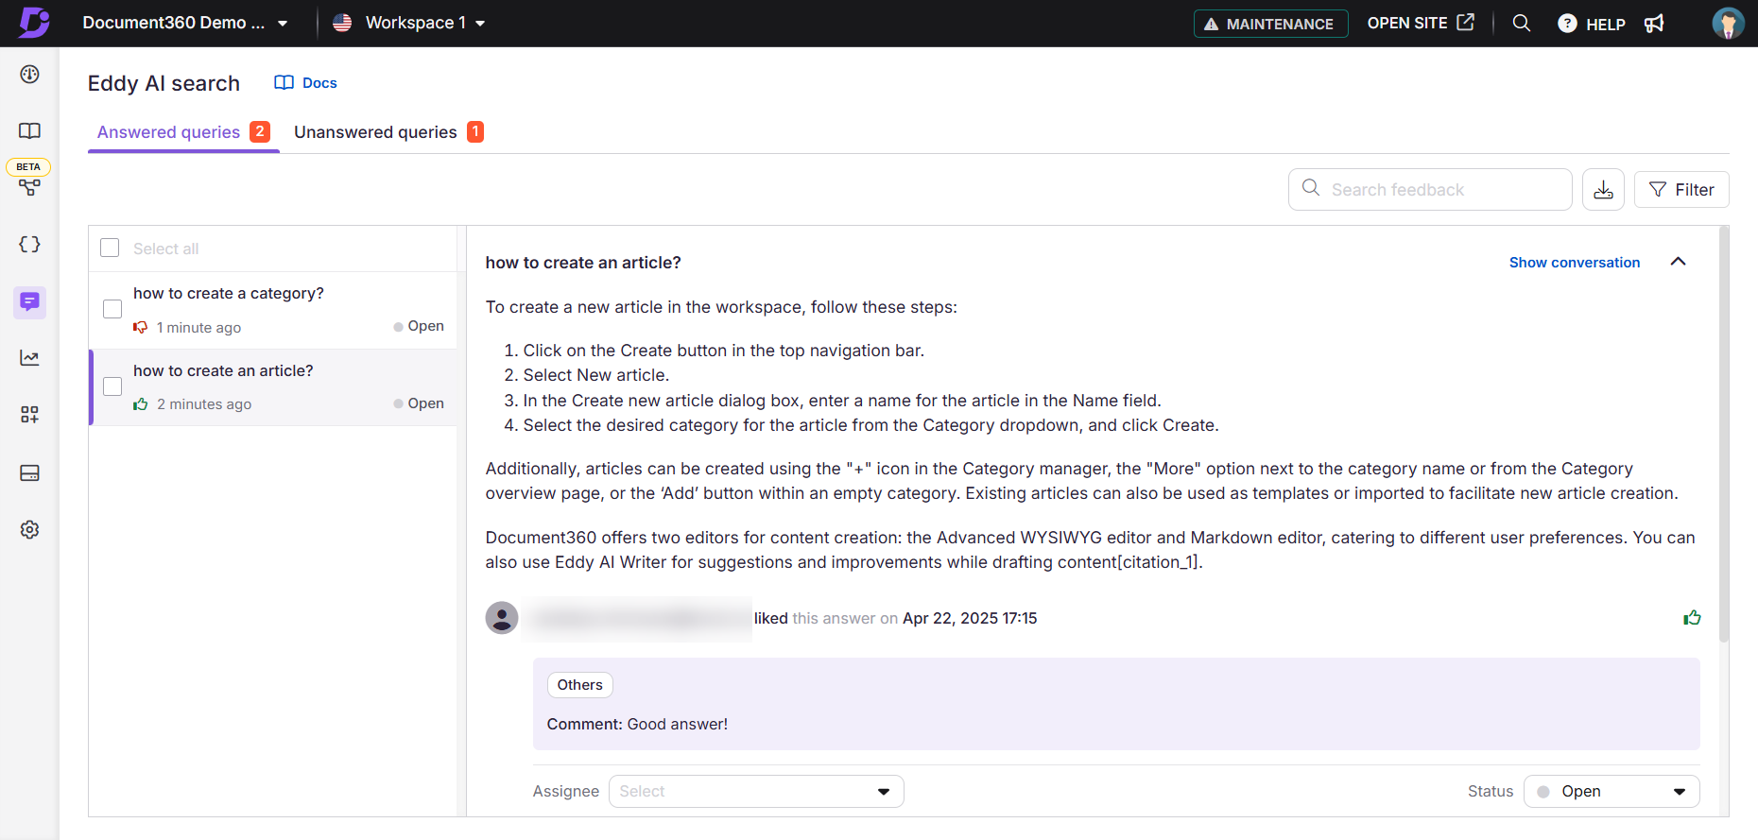Click the top bar search magnifier icon
Screen dimensions: 1758x840
pyautogui.click(x=1521, y=23)
